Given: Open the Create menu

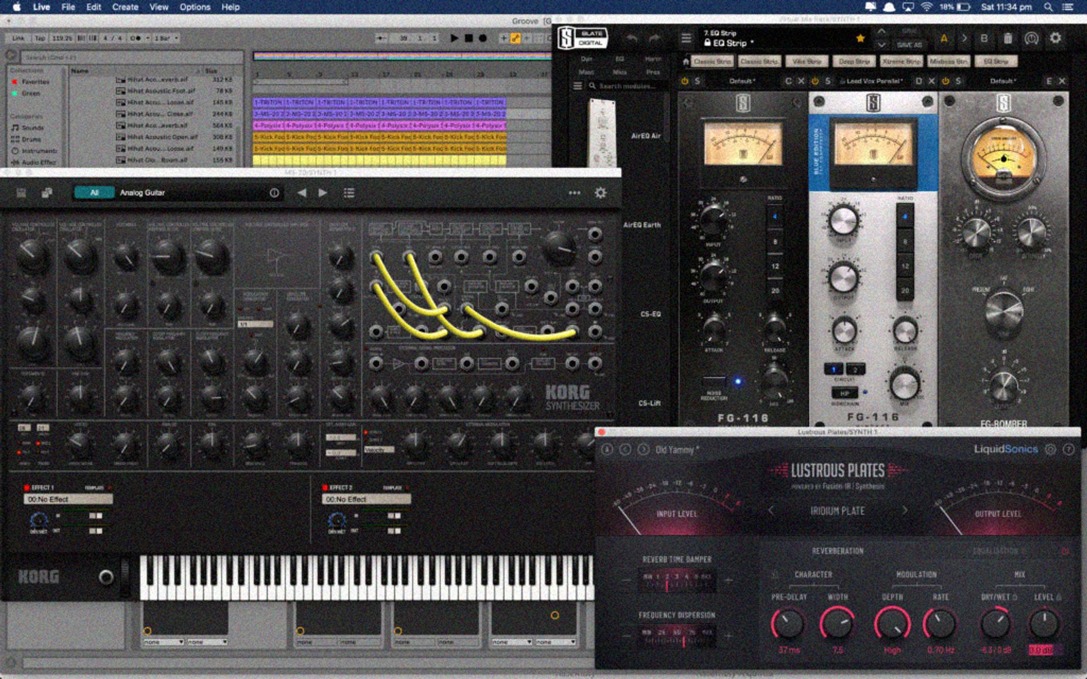Looking at the screenshot, I should (x=125, y=7).
